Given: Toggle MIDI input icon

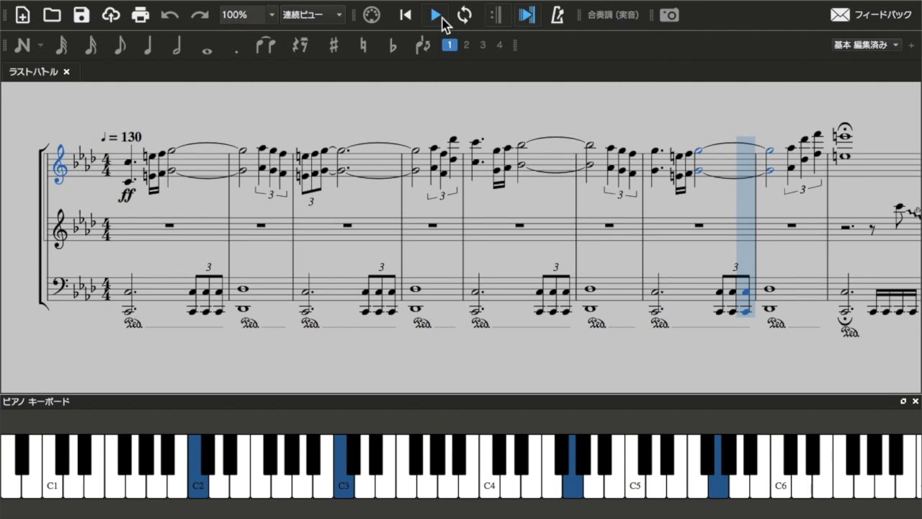Looking at the screenshot, I should pyautogui.click(x=372, y=14).
